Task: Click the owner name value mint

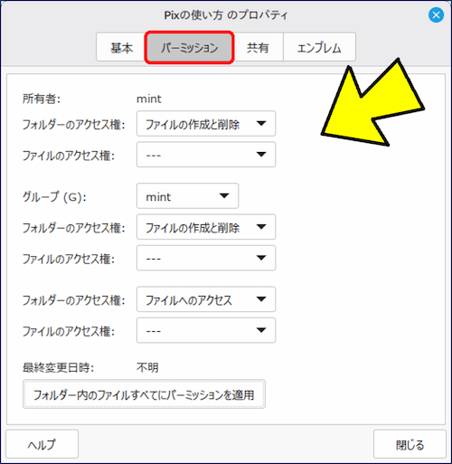Action: click(149, 99)
